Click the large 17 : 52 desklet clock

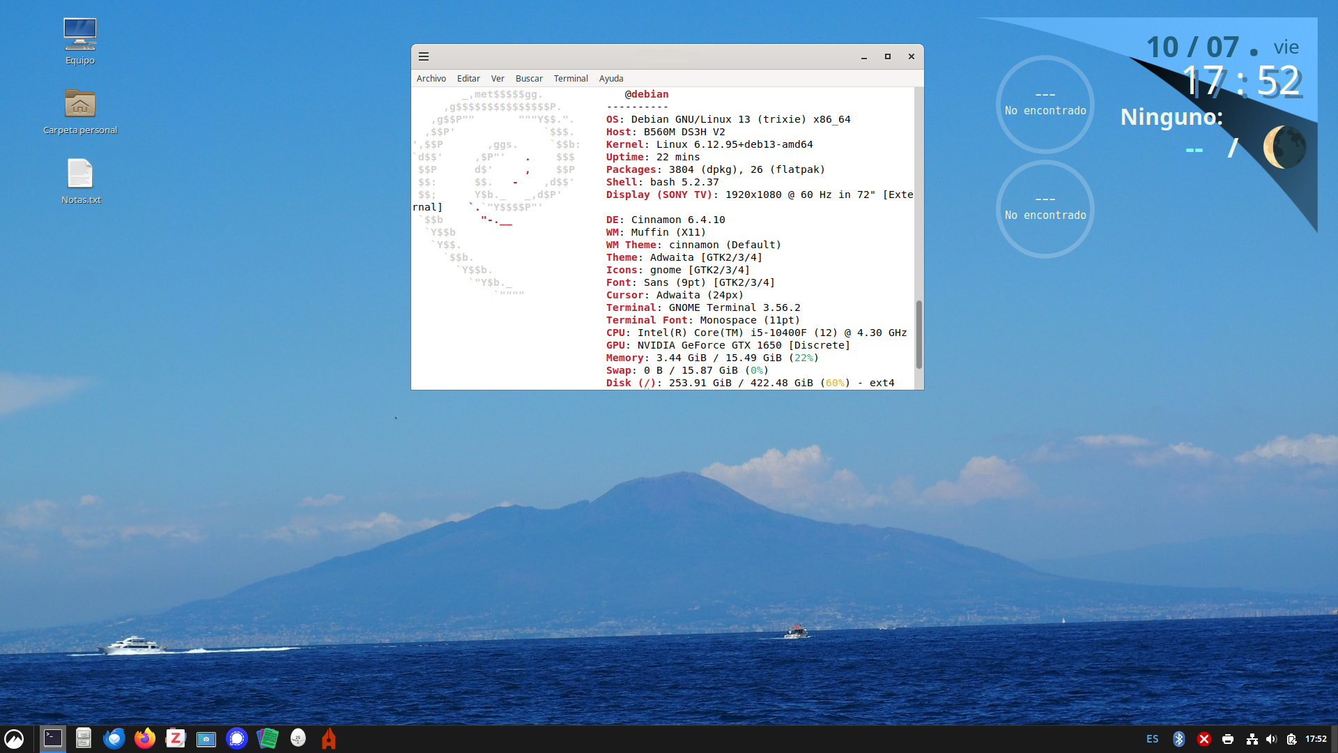point(1242,81)
